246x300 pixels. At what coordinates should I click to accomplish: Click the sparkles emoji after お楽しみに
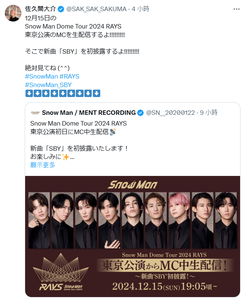pyautogui.click(x=65, y=157)
